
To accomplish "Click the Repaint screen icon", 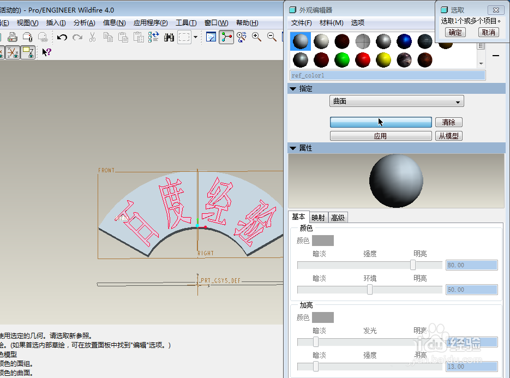I will (x=211, y=37).
